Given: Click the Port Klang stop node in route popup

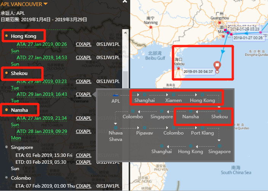Looking at the screenshot, I should pyautogui.click(x=203, y=128).
